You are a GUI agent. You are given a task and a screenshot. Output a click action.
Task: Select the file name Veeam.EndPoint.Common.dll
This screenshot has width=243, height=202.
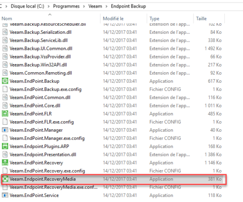pyautogui.click(x=40, y=97)
